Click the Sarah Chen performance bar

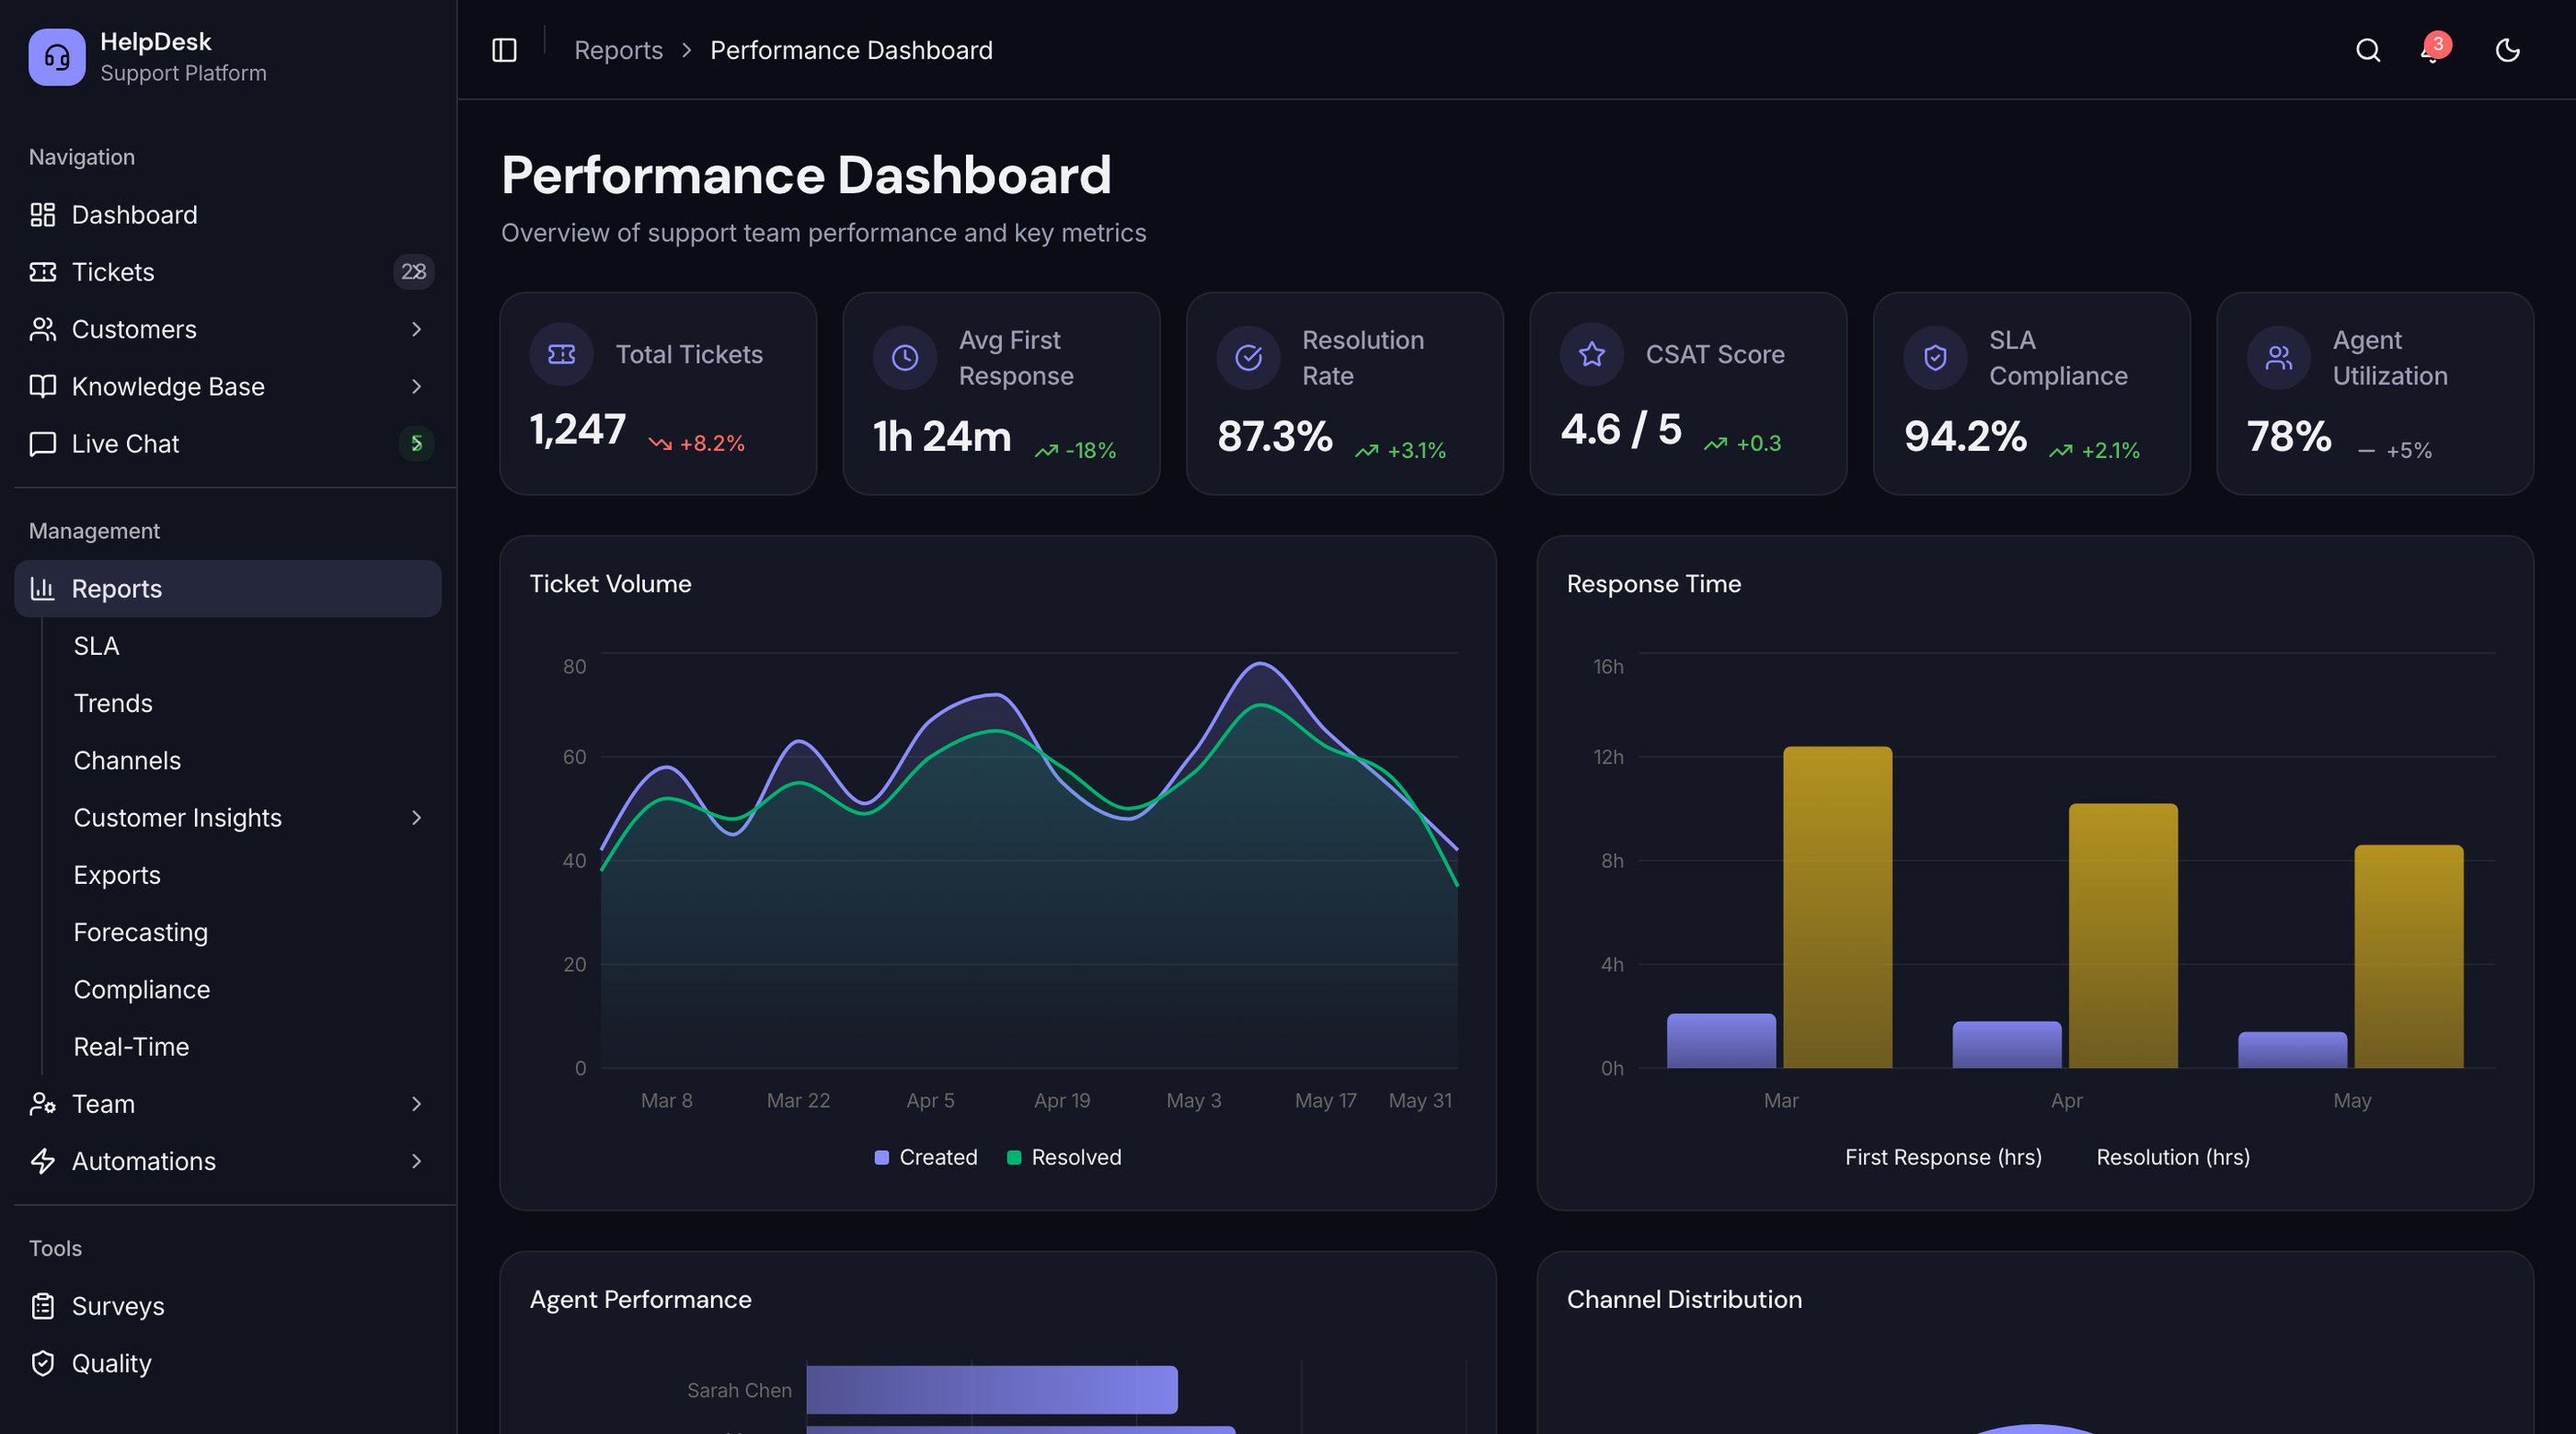tap(992, 1389)
